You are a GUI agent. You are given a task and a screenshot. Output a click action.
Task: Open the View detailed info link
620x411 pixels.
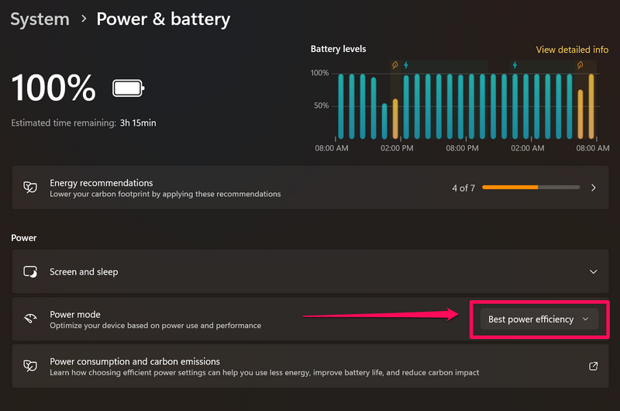tap(572, 50)
